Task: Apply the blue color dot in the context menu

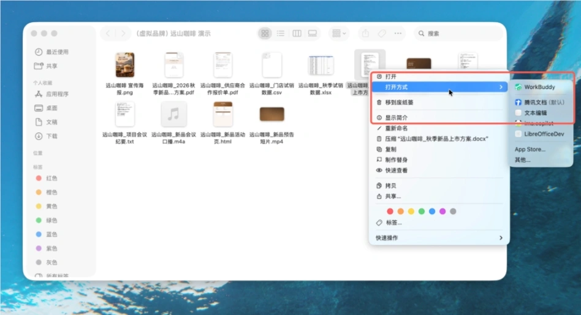Action: [432, 211]
